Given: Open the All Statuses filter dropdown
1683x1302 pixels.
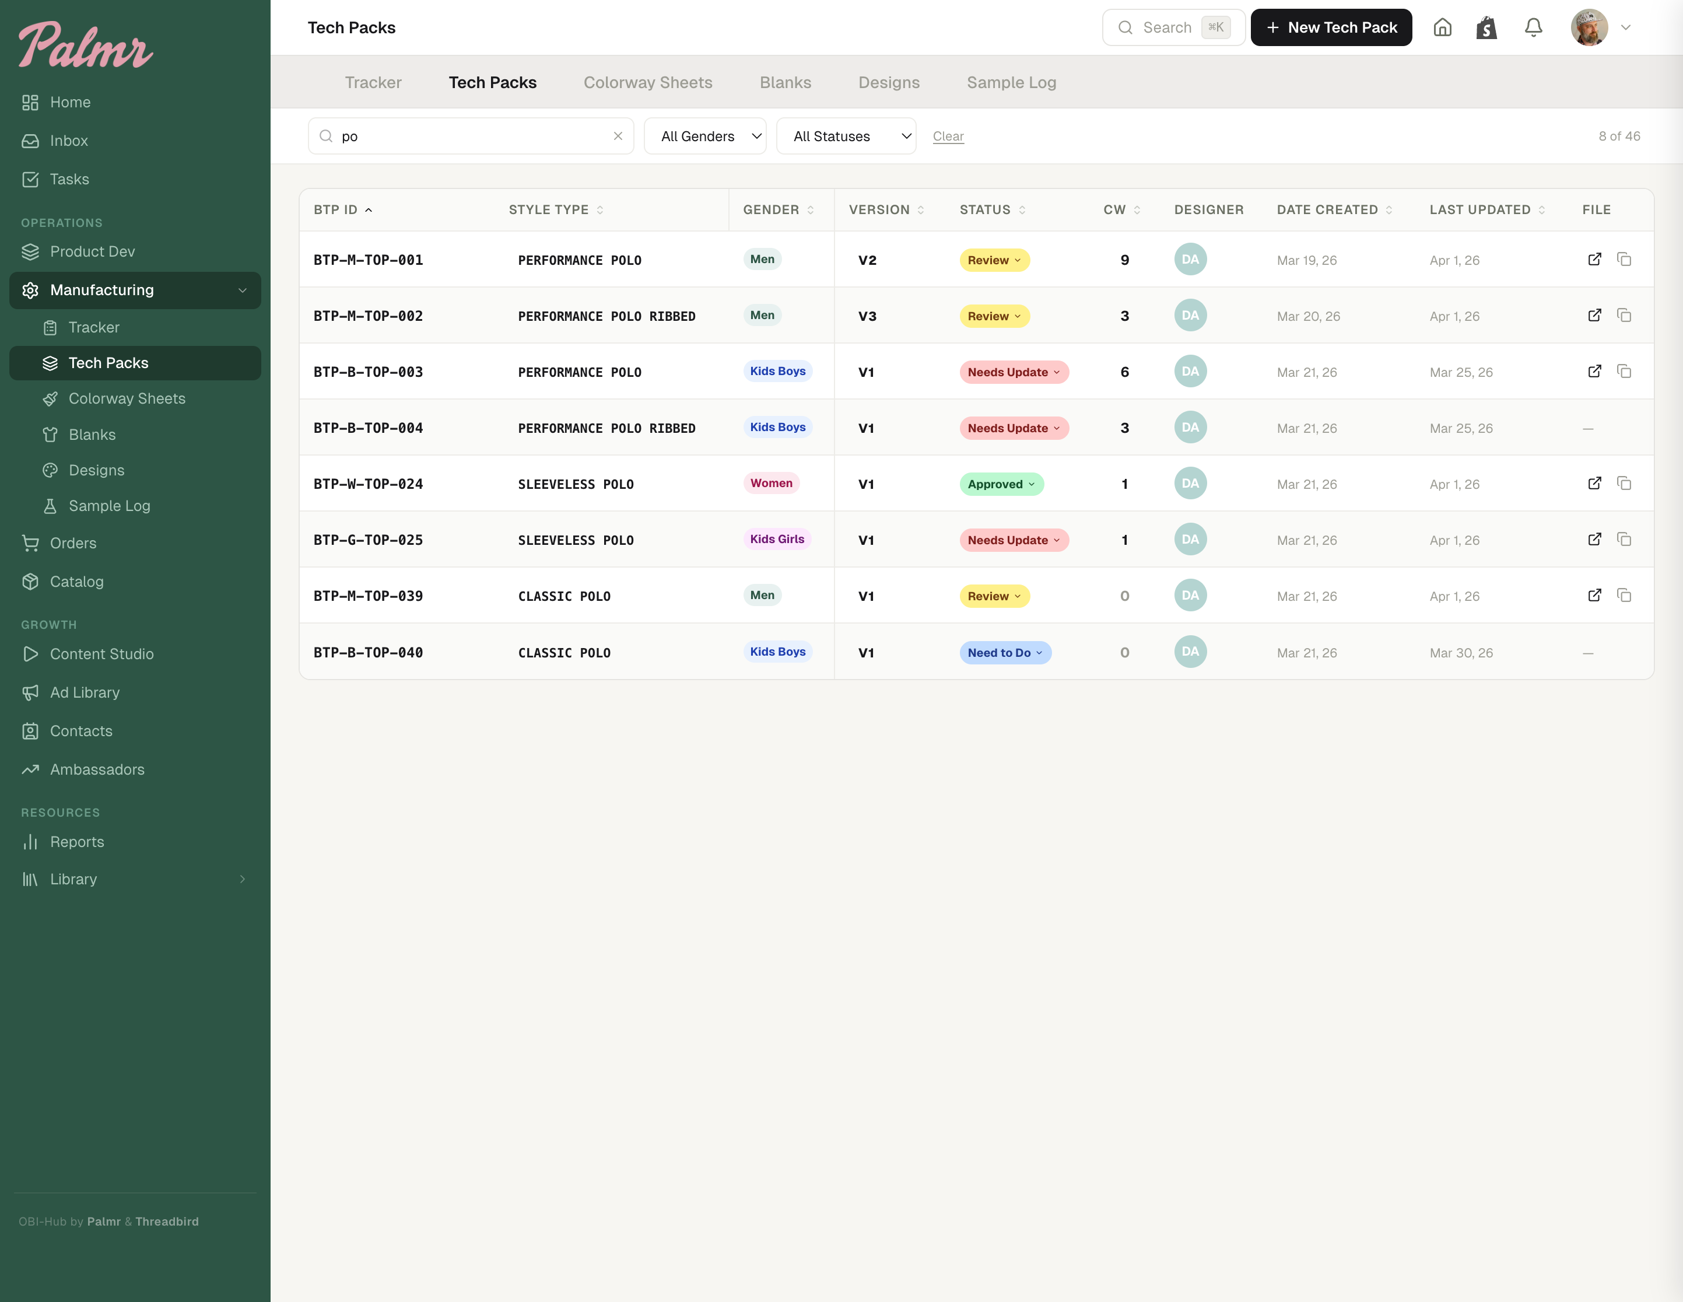Looking at the screenshot, I should 846,136.
